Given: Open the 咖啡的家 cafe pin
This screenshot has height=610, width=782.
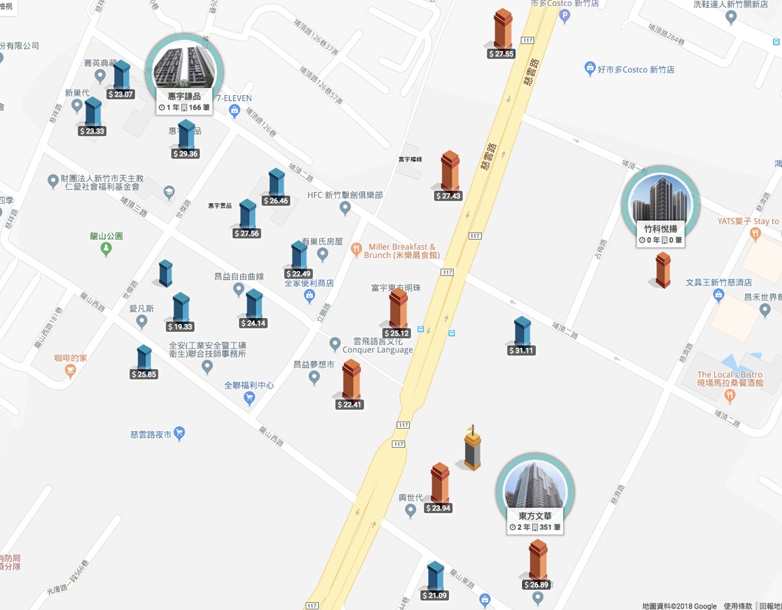Looking at the screenshot, I should click(x=70, y=371).
